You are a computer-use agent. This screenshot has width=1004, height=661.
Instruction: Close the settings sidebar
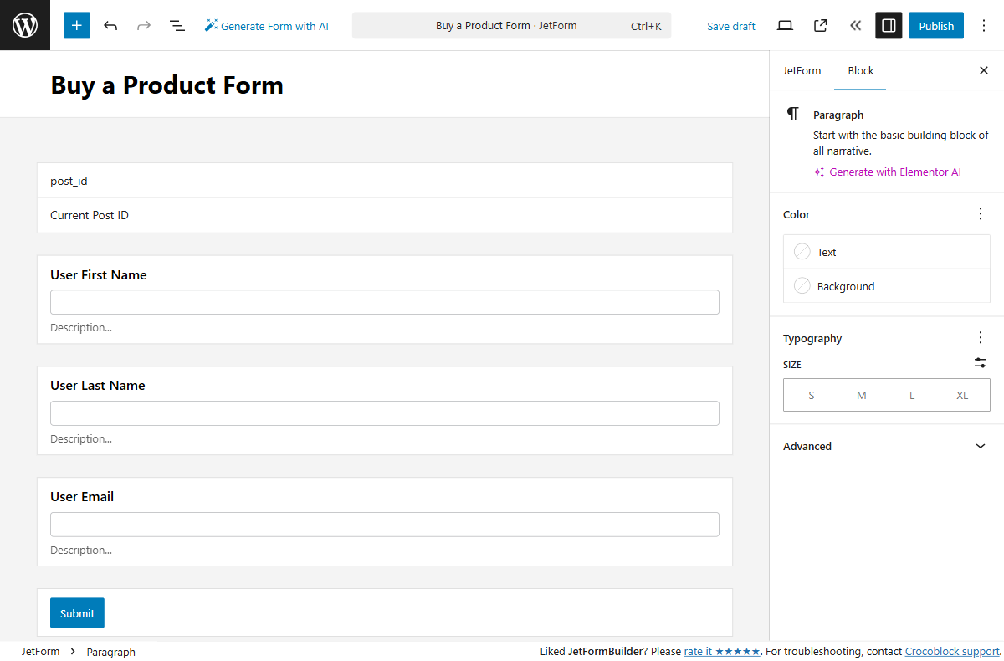coord(984,71)
